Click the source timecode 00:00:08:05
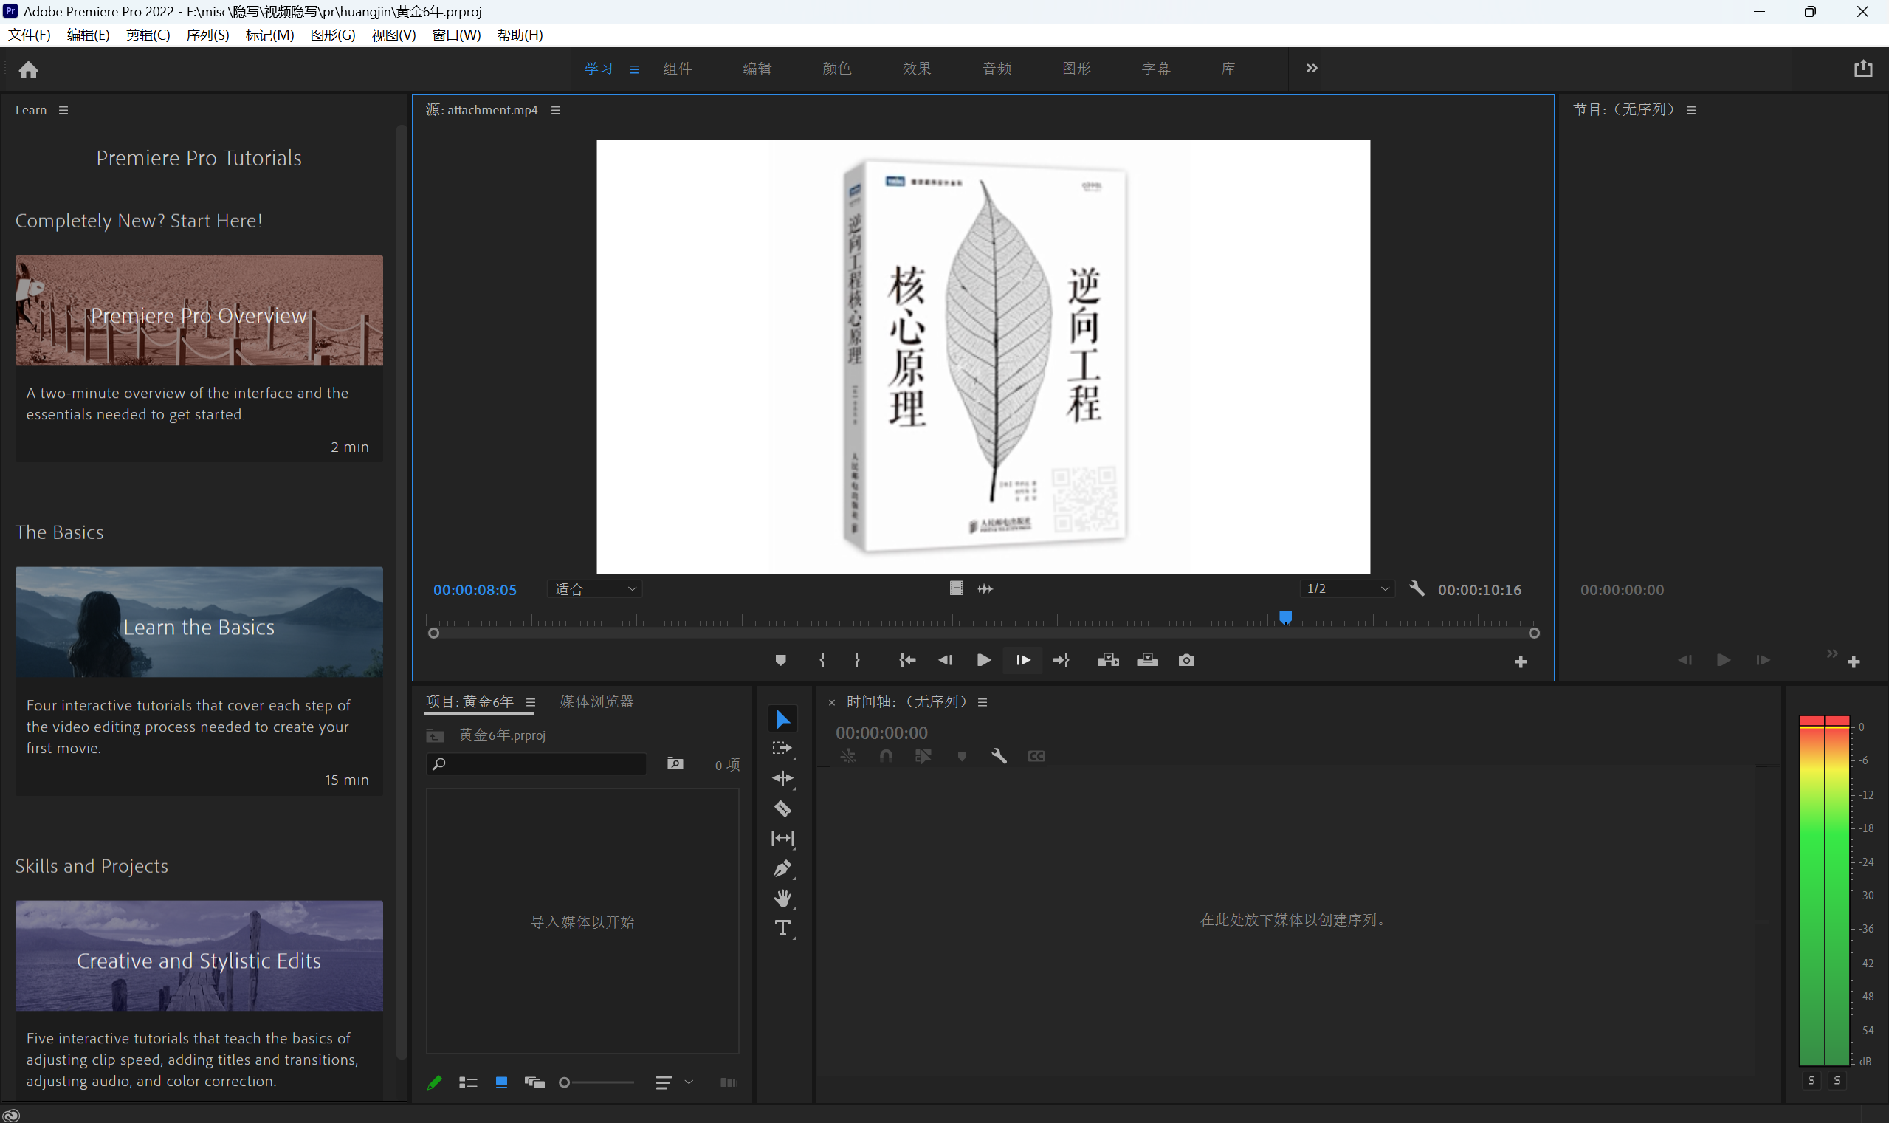The width and height of the screenshot is (1889, 1123). click(475, 590)
